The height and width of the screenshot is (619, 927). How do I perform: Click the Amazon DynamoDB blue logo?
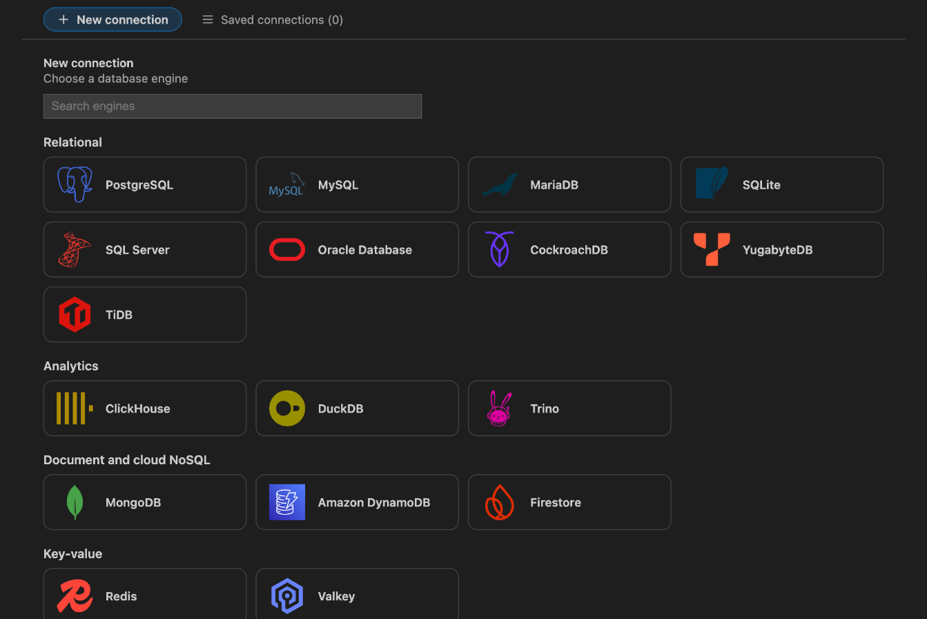287,502
